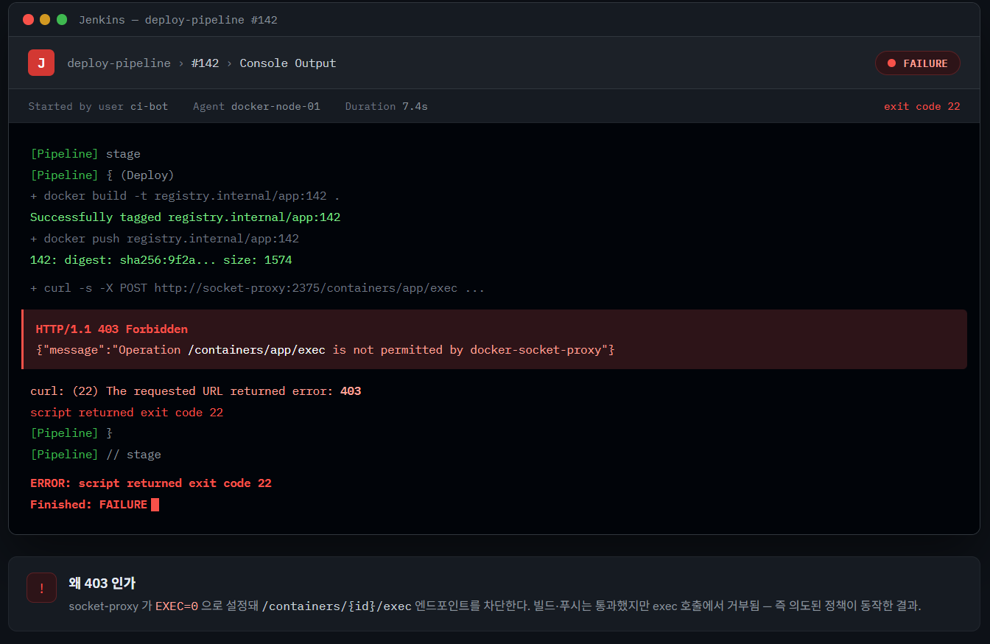
Task: Click the '[Pipeline] stage' first line
Action: [x=85, y=154]
